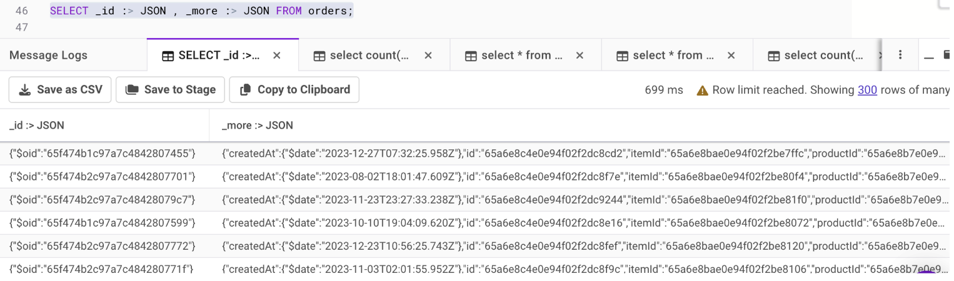Open the three-dot results options menu
Image resolution: width=954 pixels, height=281 pixels.
point(900,55)
